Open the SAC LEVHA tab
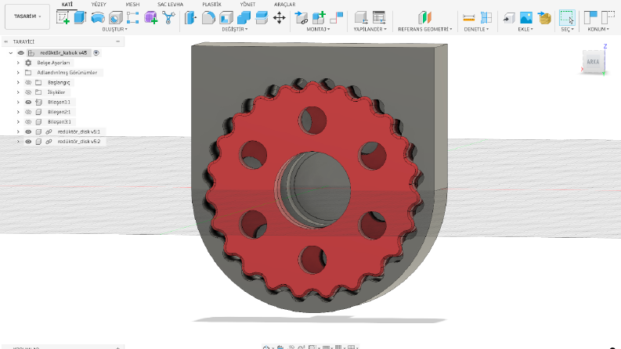 click(x=170, y=5)
